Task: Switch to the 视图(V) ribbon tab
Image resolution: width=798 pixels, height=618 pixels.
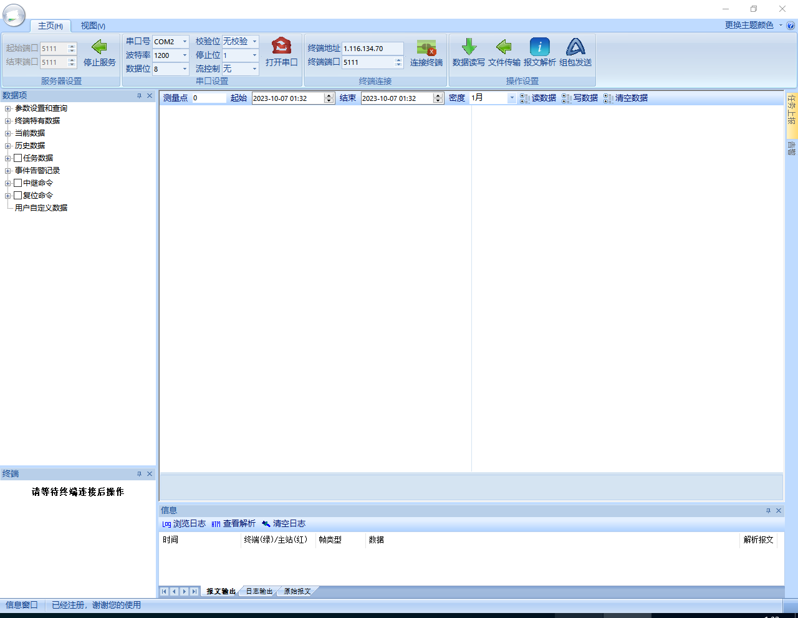Action: (x=93, y=26)
